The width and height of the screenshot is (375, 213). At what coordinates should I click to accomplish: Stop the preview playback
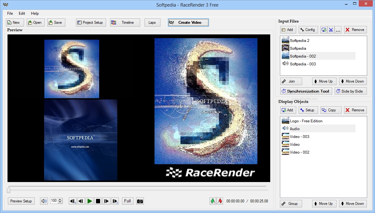click(98, 201)
